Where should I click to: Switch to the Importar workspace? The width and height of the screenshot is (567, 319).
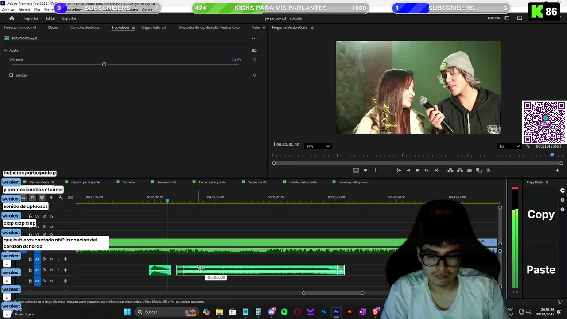(x=31, y=18)
